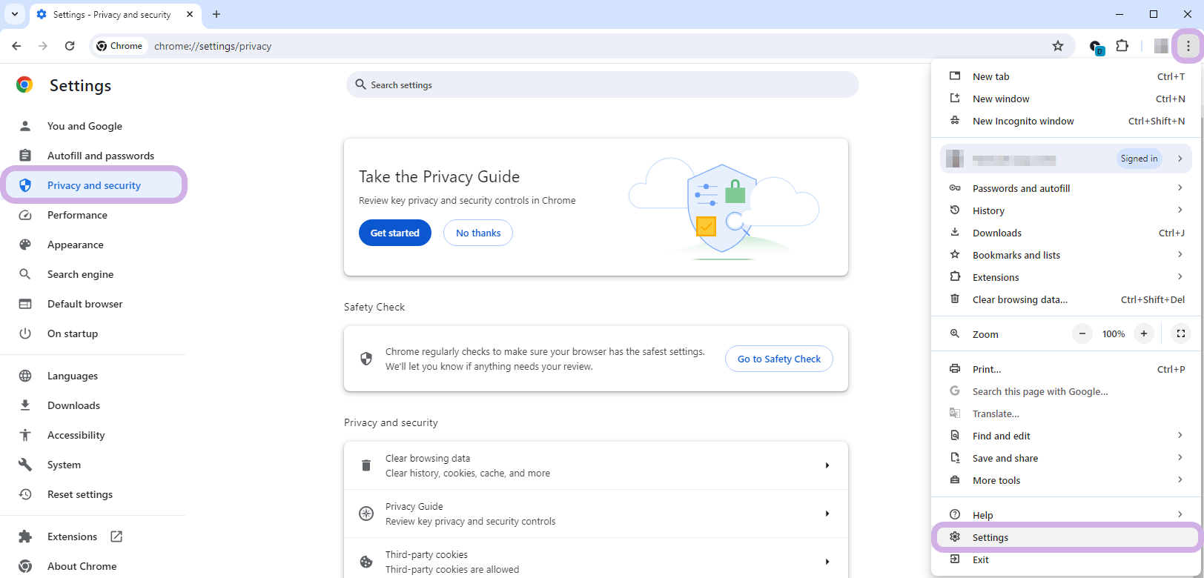Select New window from menu
Screen dimensions: 1204x578
(1066, 99)
